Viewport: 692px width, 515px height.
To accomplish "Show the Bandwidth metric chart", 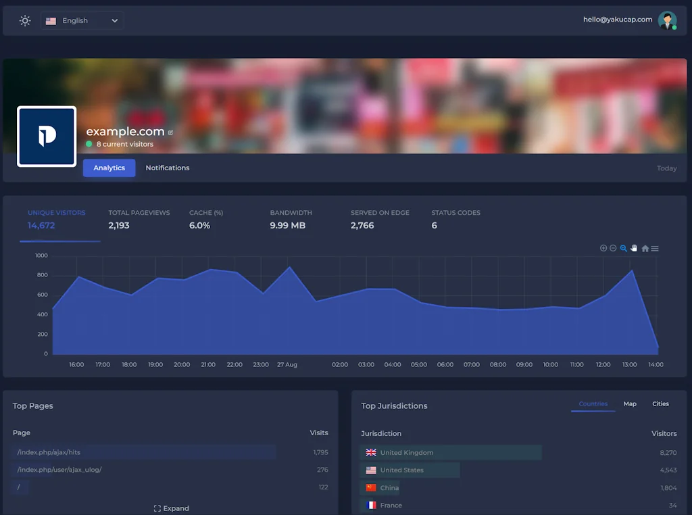I will point(291,219).
